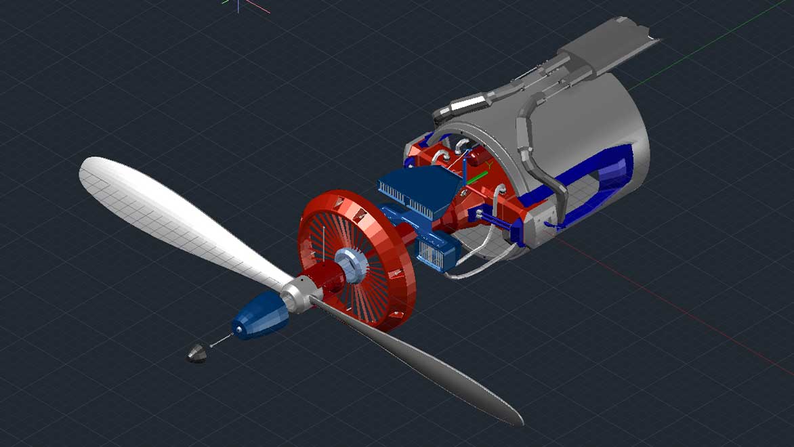Select the thin rod behind the nose cap

pos(222,341)
